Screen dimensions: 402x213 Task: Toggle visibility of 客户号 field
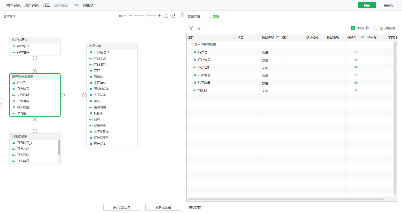coord(356,52)
